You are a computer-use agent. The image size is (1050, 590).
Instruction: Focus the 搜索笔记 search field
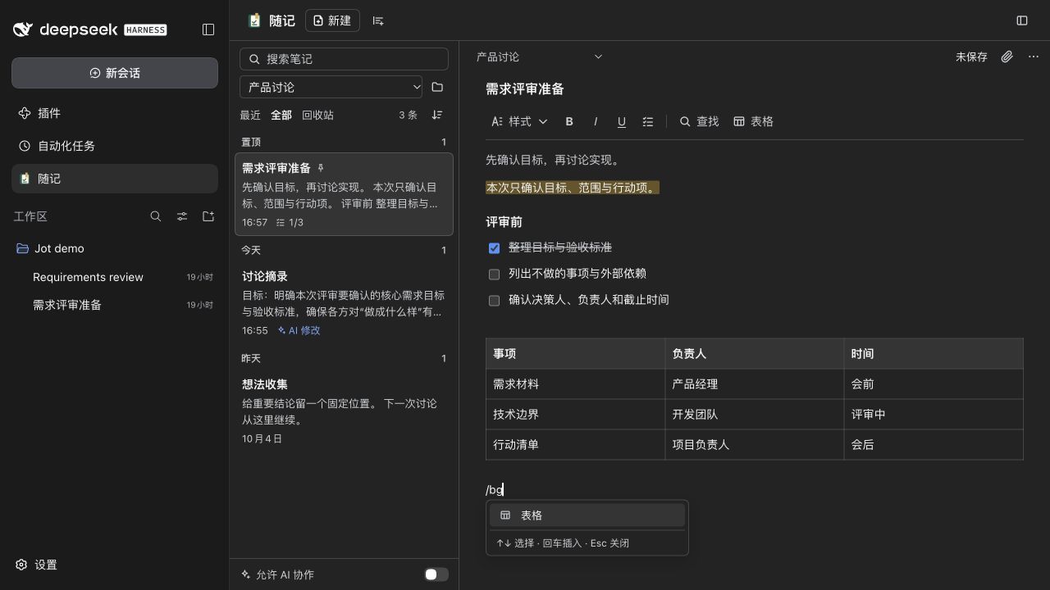pos(344,59)
